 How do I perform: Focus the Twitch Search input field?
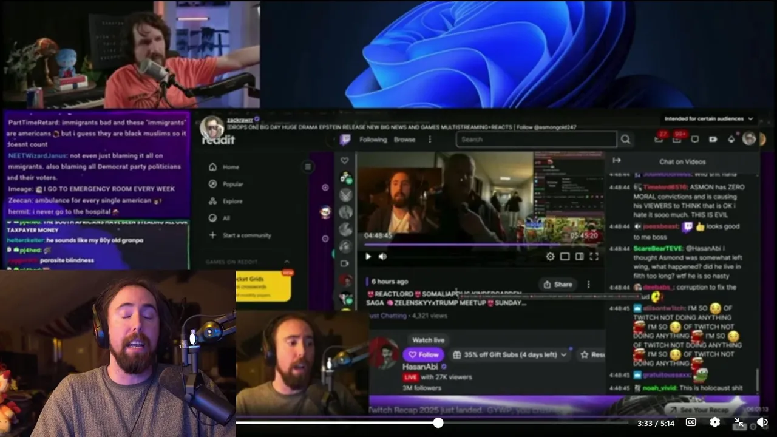point(537,140)
